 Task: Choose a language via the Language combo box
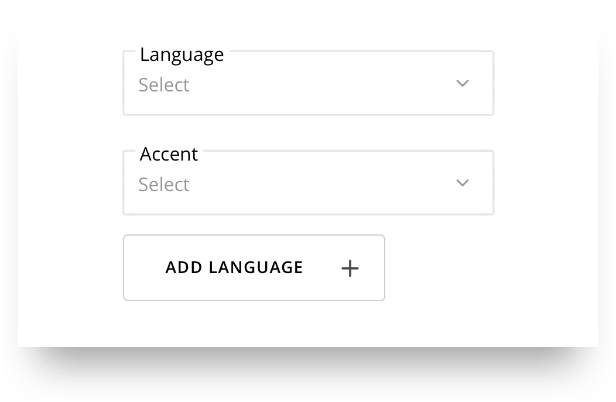[308, 84]
